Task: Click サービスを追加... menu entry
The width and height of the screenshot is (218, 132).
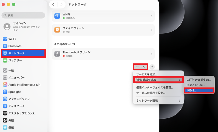Action: (x=147, y=74)
